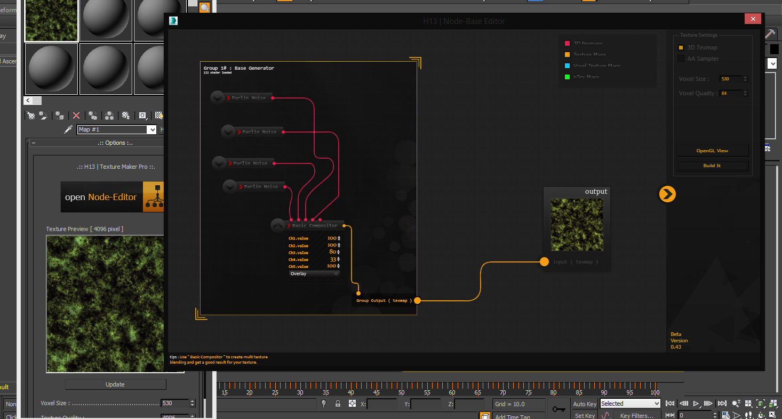Click the Build It button
The height and width of the screenshot is (419, 782).
(712, 166)
